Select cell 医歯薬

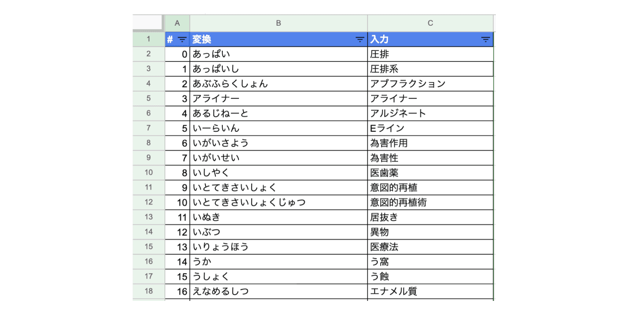(431, 173)
